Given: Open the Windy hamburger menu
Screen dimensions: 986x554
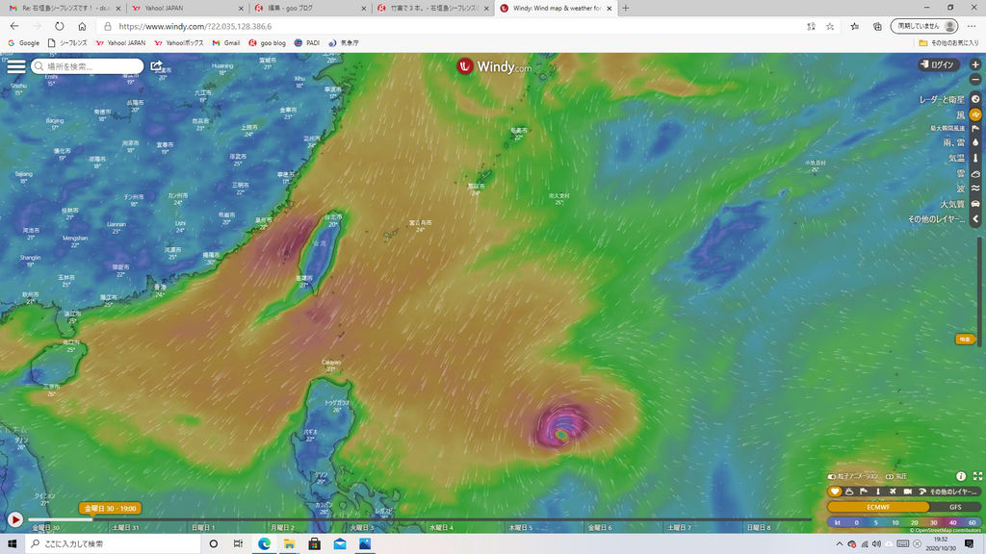Looking at the screenshot, I should tap(15, 66).
